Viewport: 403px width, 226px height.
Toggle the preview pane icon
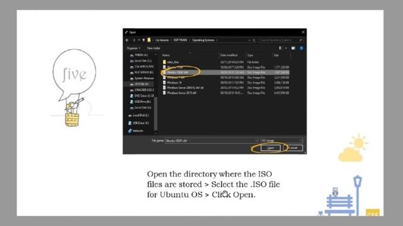(293, 48)
